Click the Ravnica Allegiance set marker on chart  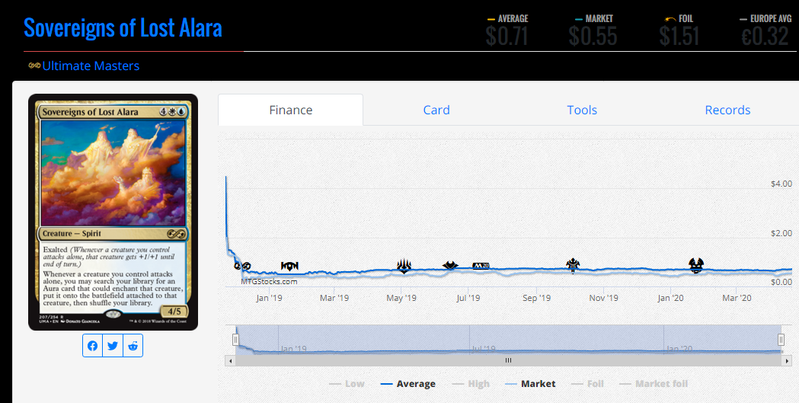289,266
